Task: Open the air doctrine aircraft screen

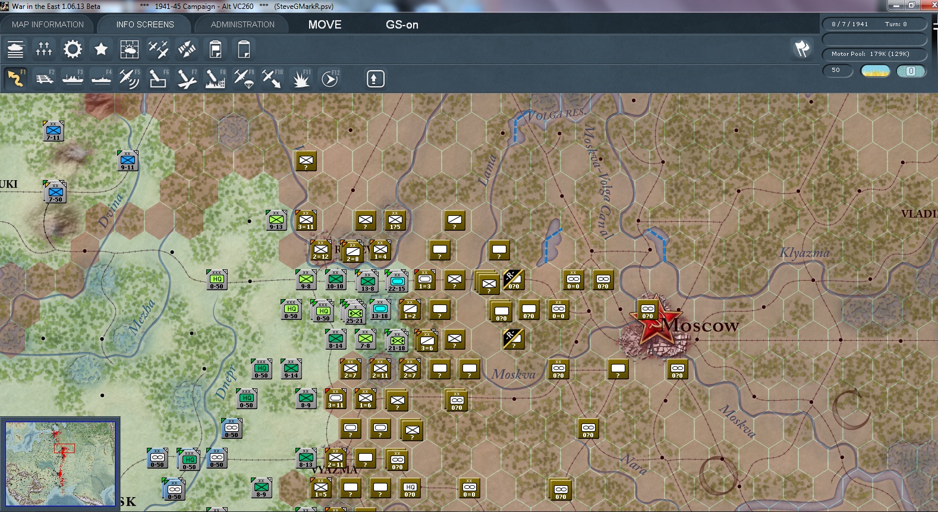Action: (158, 49)
